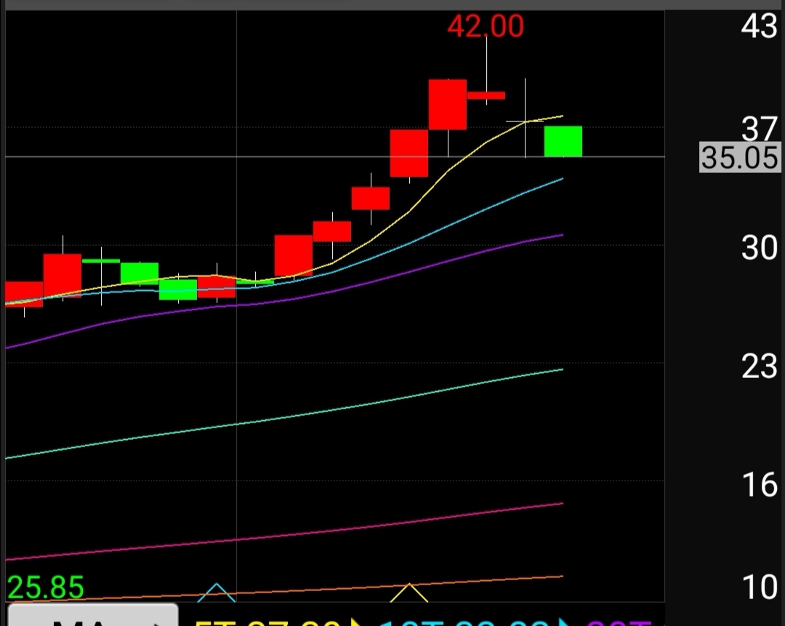Click the cyan triangle marker at chart bottom
Viewport: 785px width, 626px height.
click(217, 592)
